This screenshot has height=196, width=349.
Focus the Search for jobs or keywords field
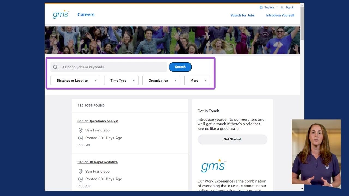tap(109, 67)
